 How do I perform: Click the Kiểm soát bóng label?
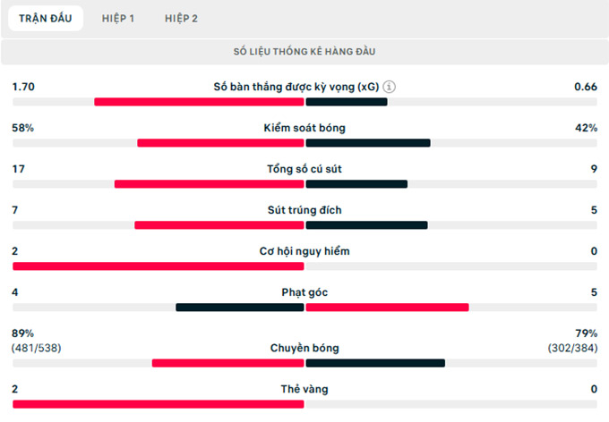(x=304, y=128)
